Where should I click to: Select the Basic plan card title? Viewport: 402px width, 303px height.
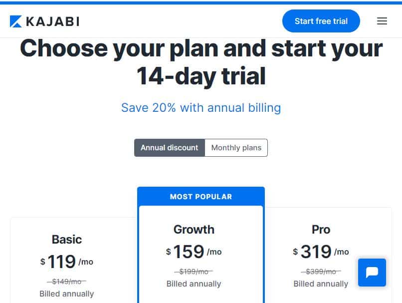point(67,240)
